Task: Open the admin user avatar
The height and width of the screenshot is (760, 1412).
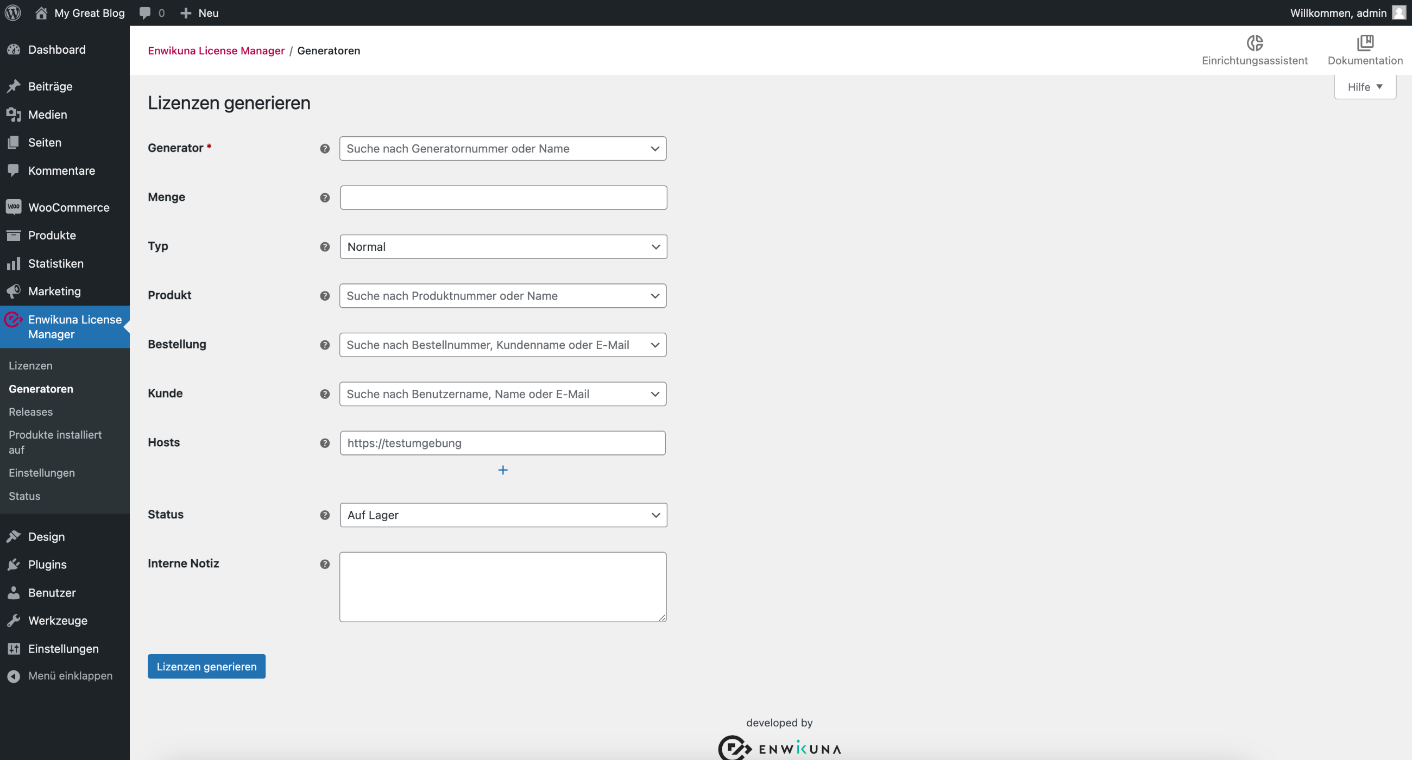Action: click(1399, 12)
